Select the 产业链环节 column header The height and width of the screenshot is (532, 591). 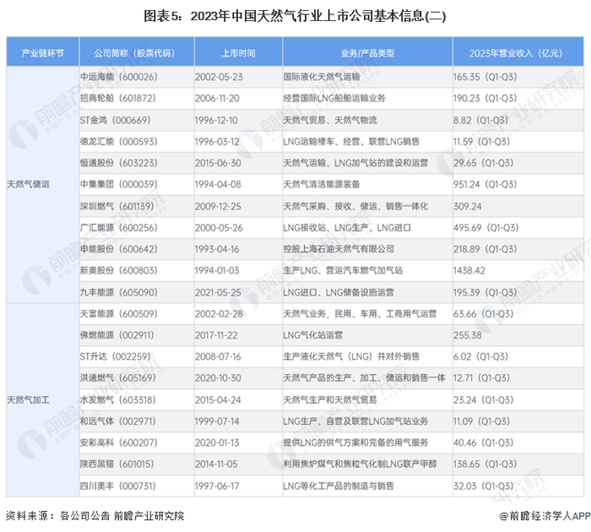pyautogui.click(x=42, y=53)
